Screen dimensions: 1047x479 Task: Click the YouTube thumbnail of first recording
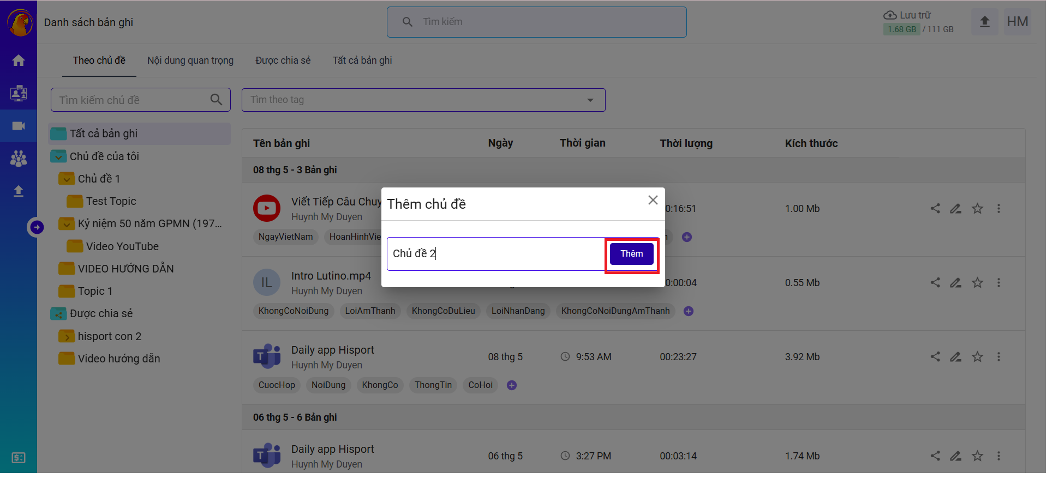pos(267,208)
